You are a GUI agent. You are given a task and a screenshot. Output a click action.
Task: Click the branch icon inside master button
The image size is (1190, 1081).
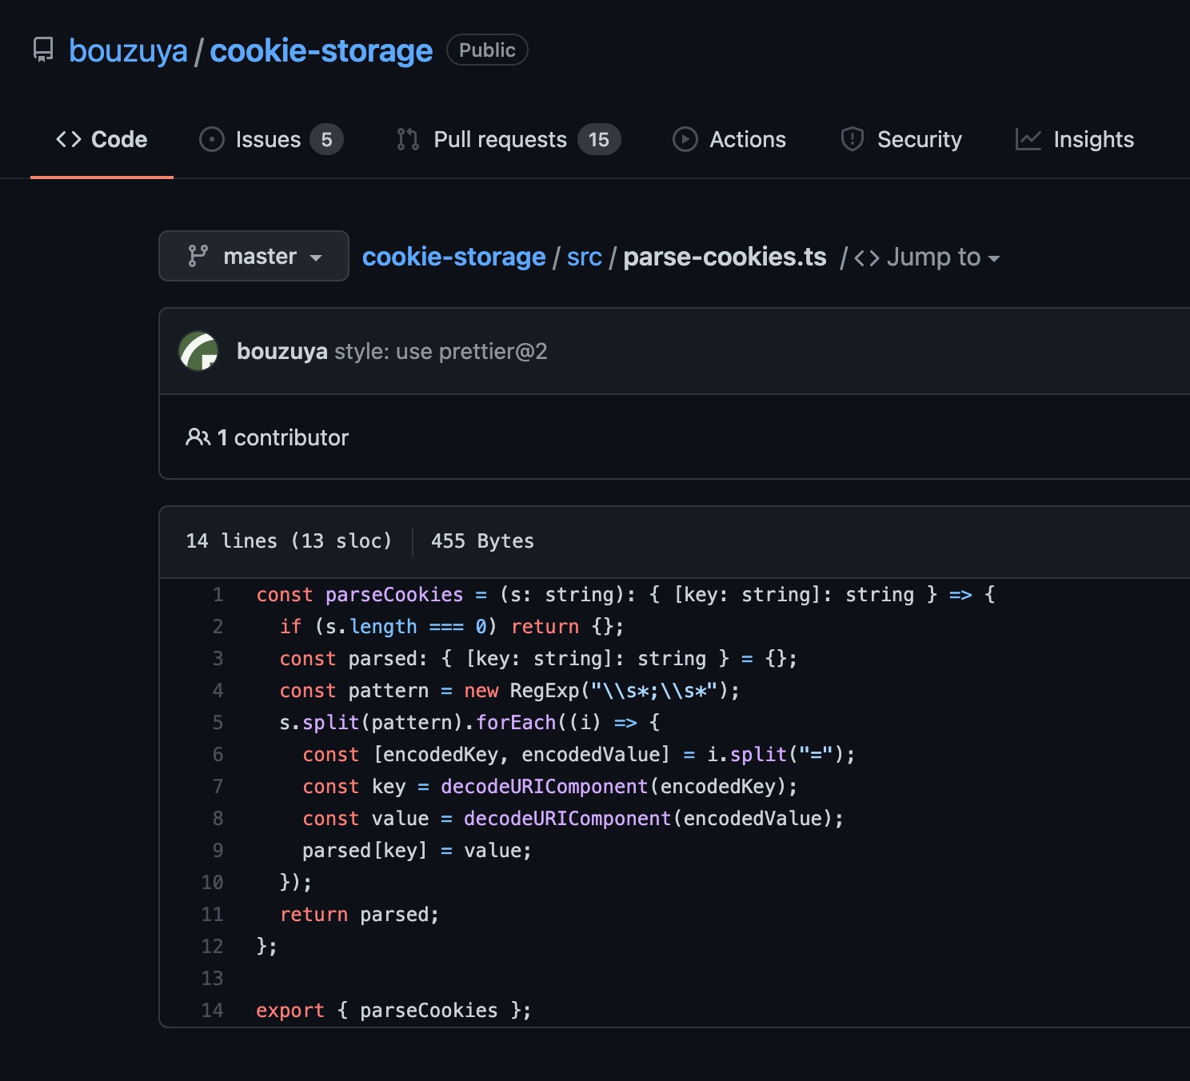coord(198,256)
